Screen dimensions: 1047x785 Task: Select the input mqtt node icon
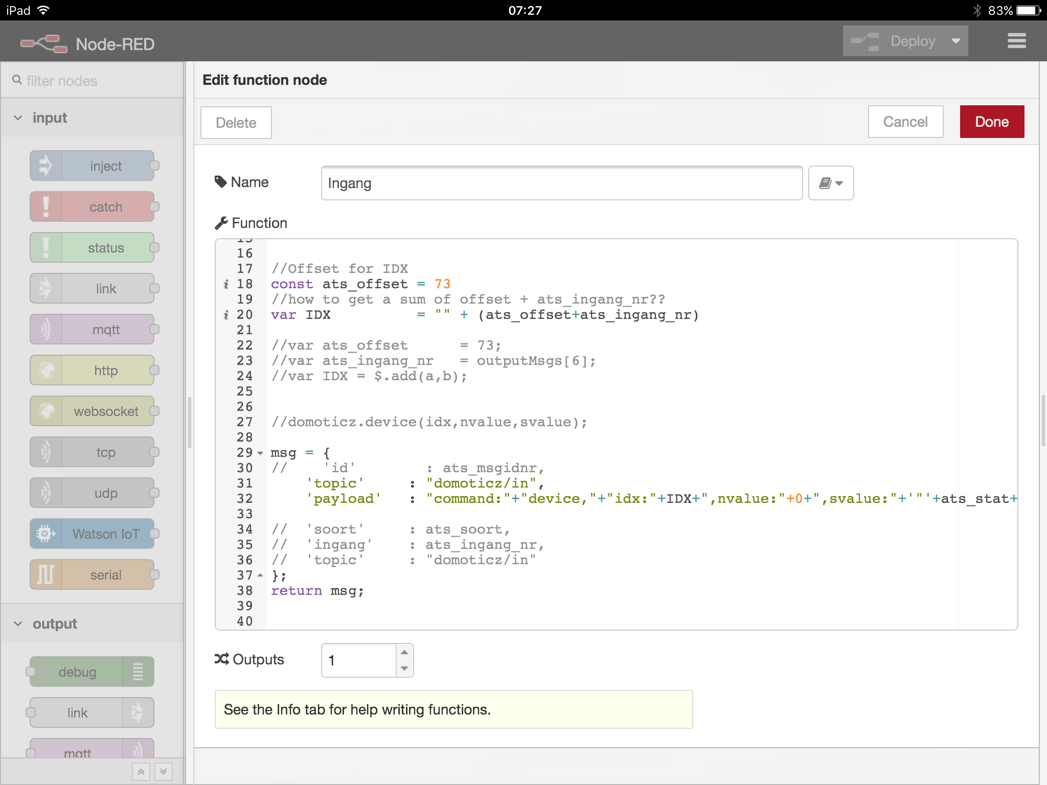click(x=46, y=329)
